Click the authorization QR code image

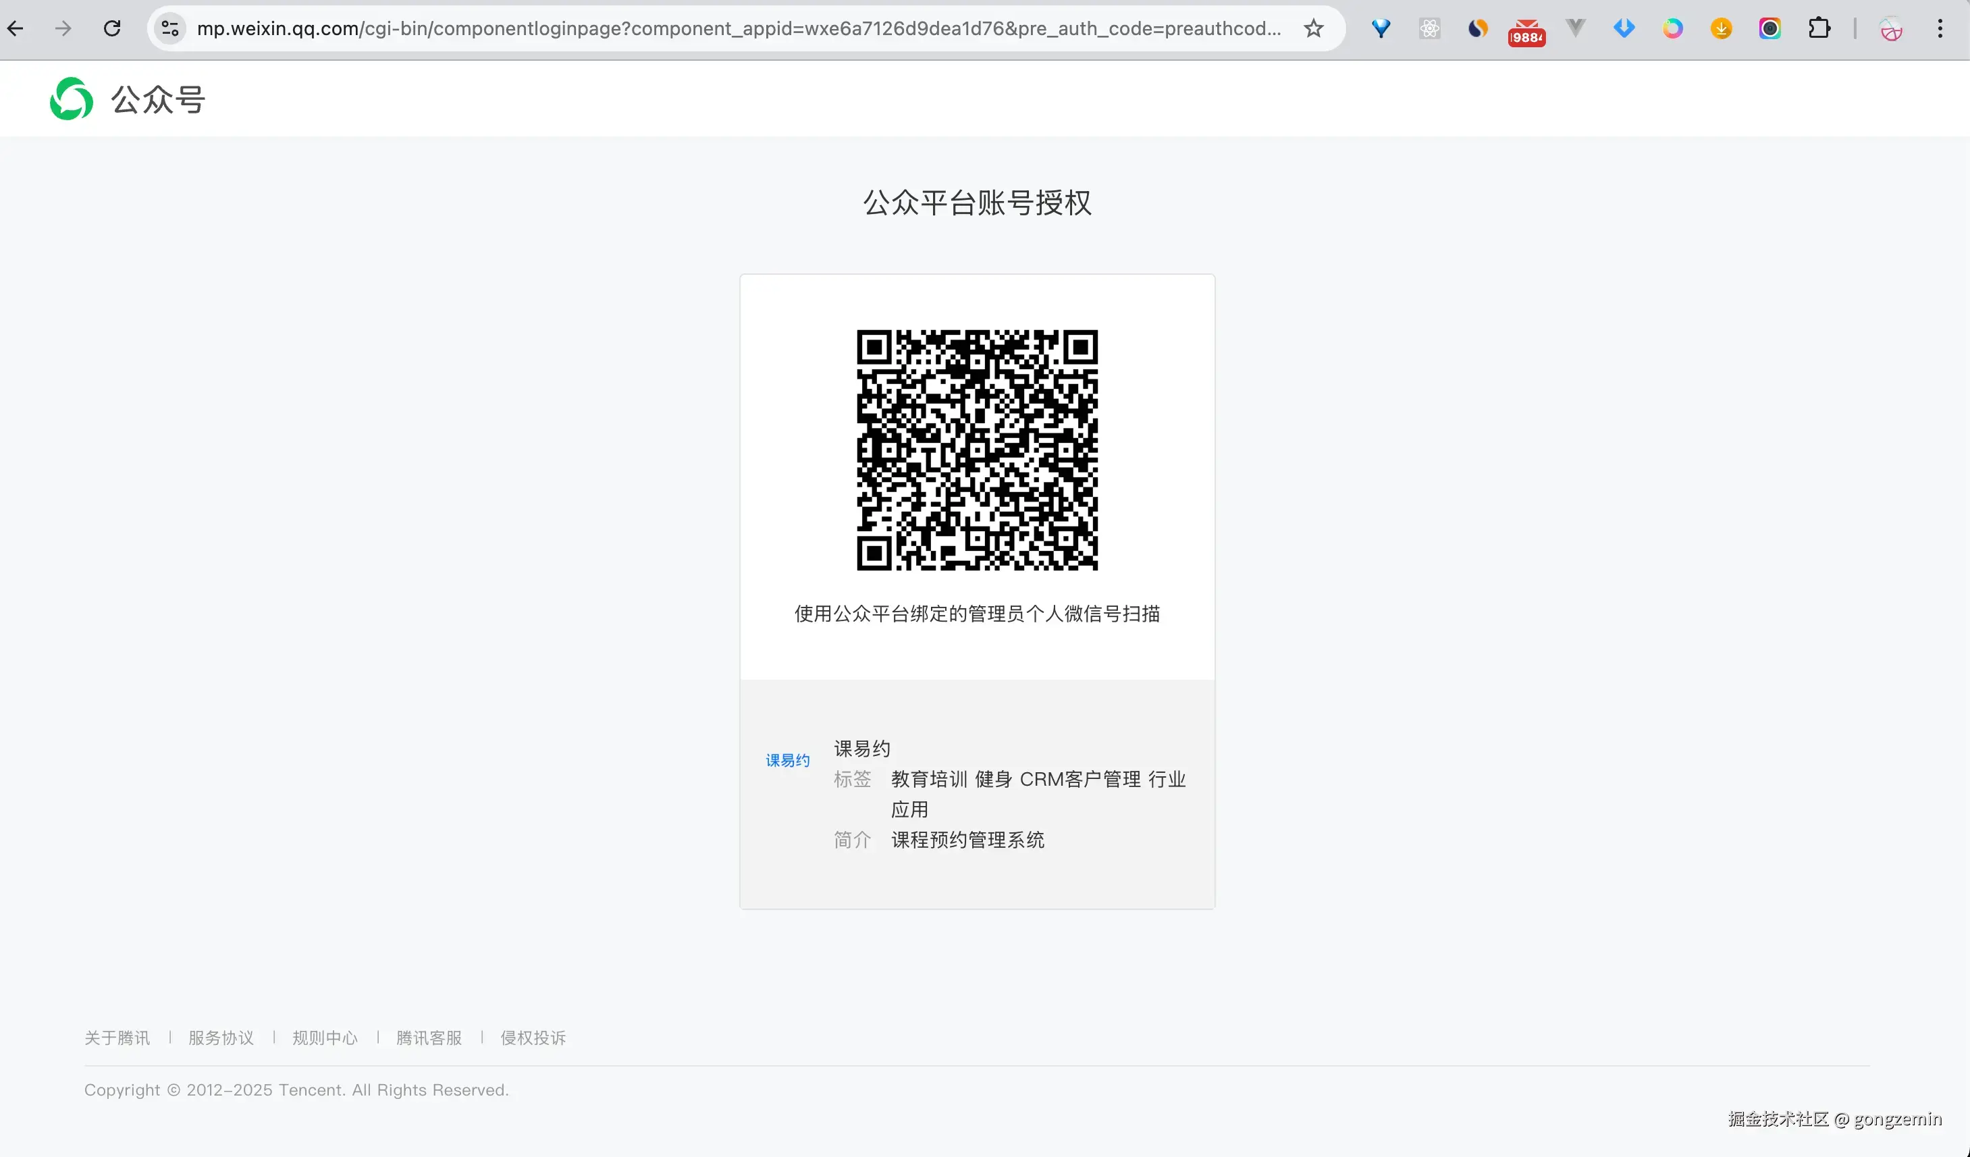[976, 450]
